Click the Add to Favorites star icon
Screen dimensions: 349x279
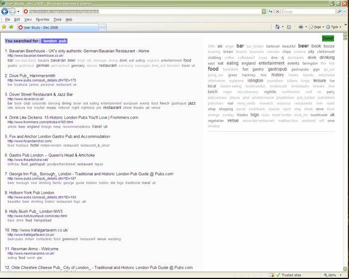[x=11, y=27]
